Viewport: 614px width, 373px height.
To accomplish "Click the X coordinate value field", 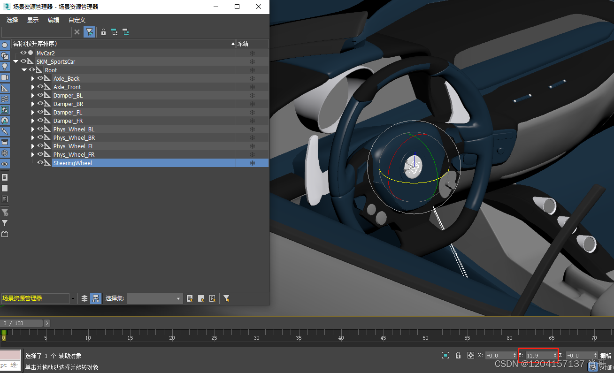I will (x=499, y=356).
